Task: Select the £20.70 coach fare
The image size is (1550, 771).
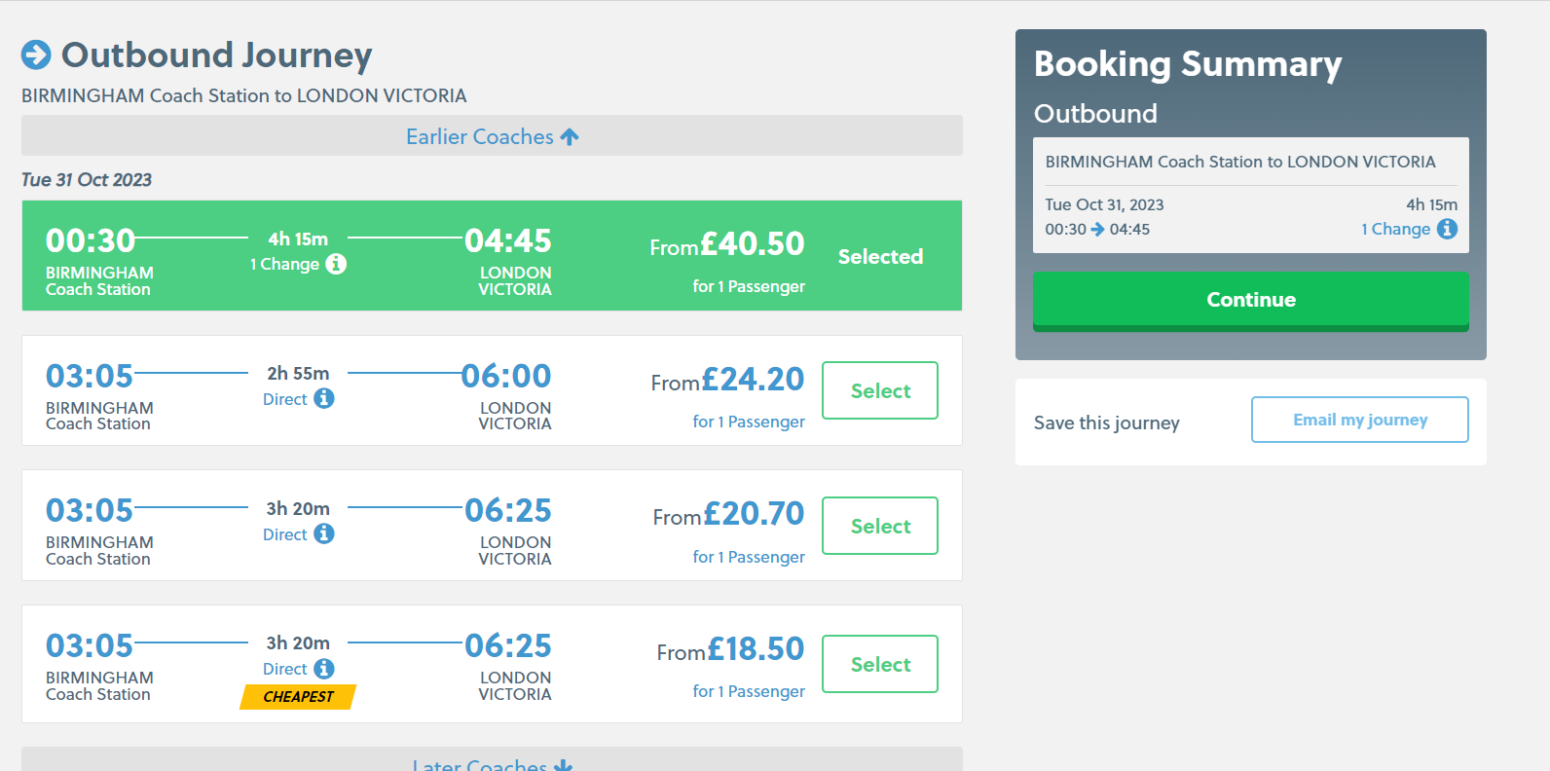Action: pyautogui.click(x=880, y=526)
